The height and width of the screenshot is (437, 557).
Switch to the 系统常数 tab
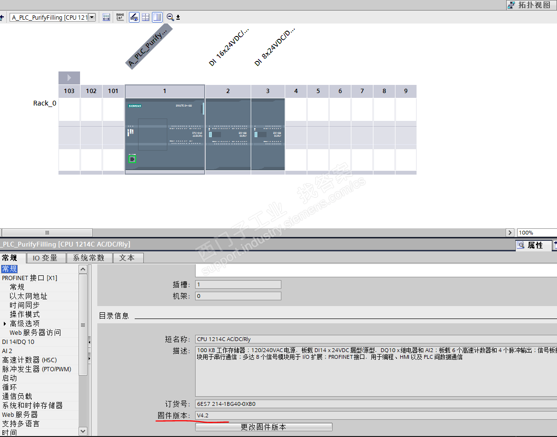pyautogui.click(x=90, y=258)
